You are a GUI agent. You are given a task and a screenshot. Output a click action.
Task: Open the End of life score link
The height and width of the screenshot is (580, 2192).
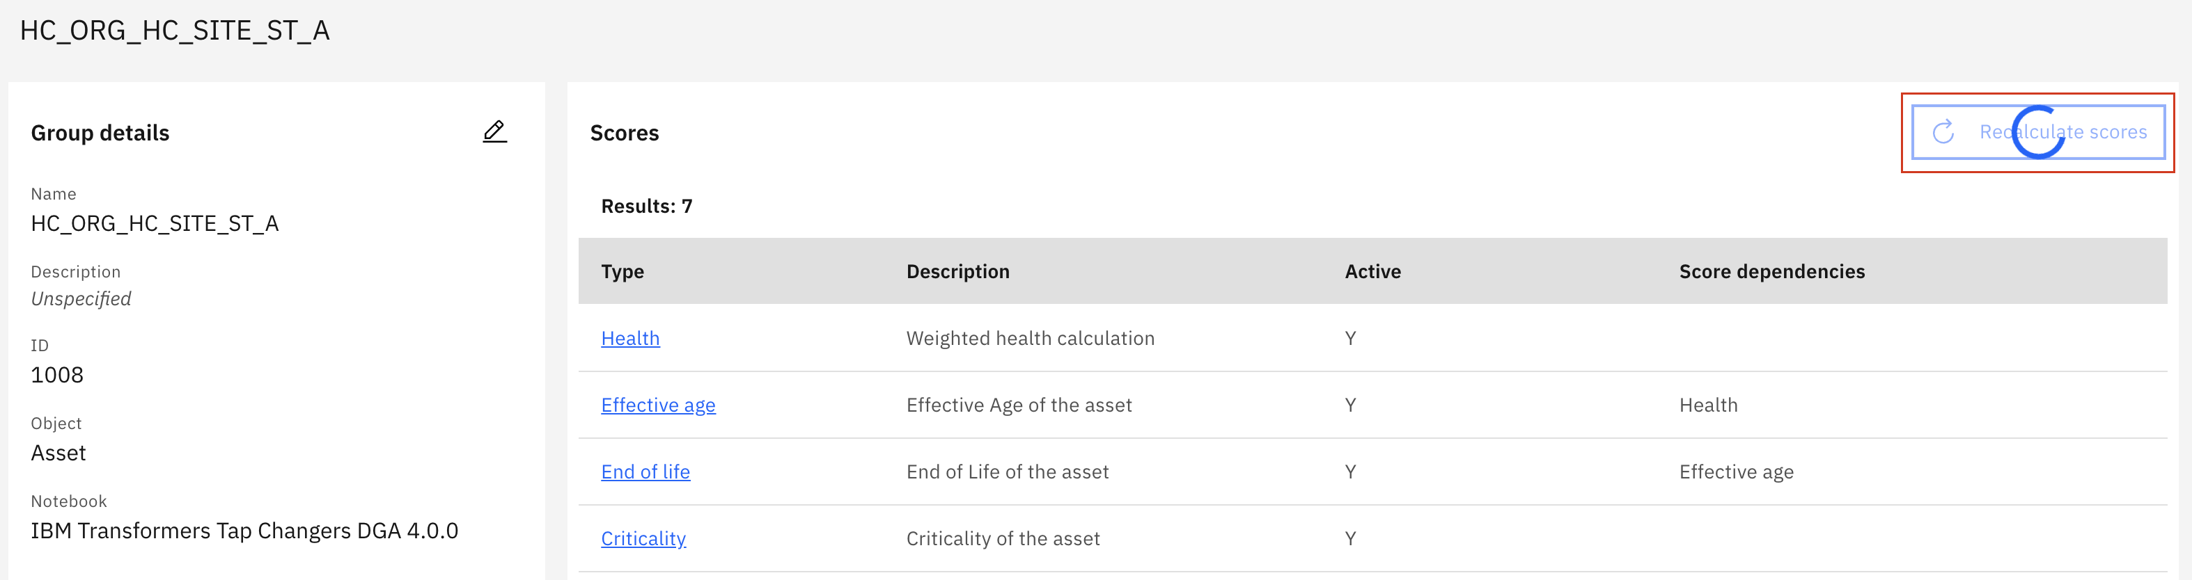point(645,472)
